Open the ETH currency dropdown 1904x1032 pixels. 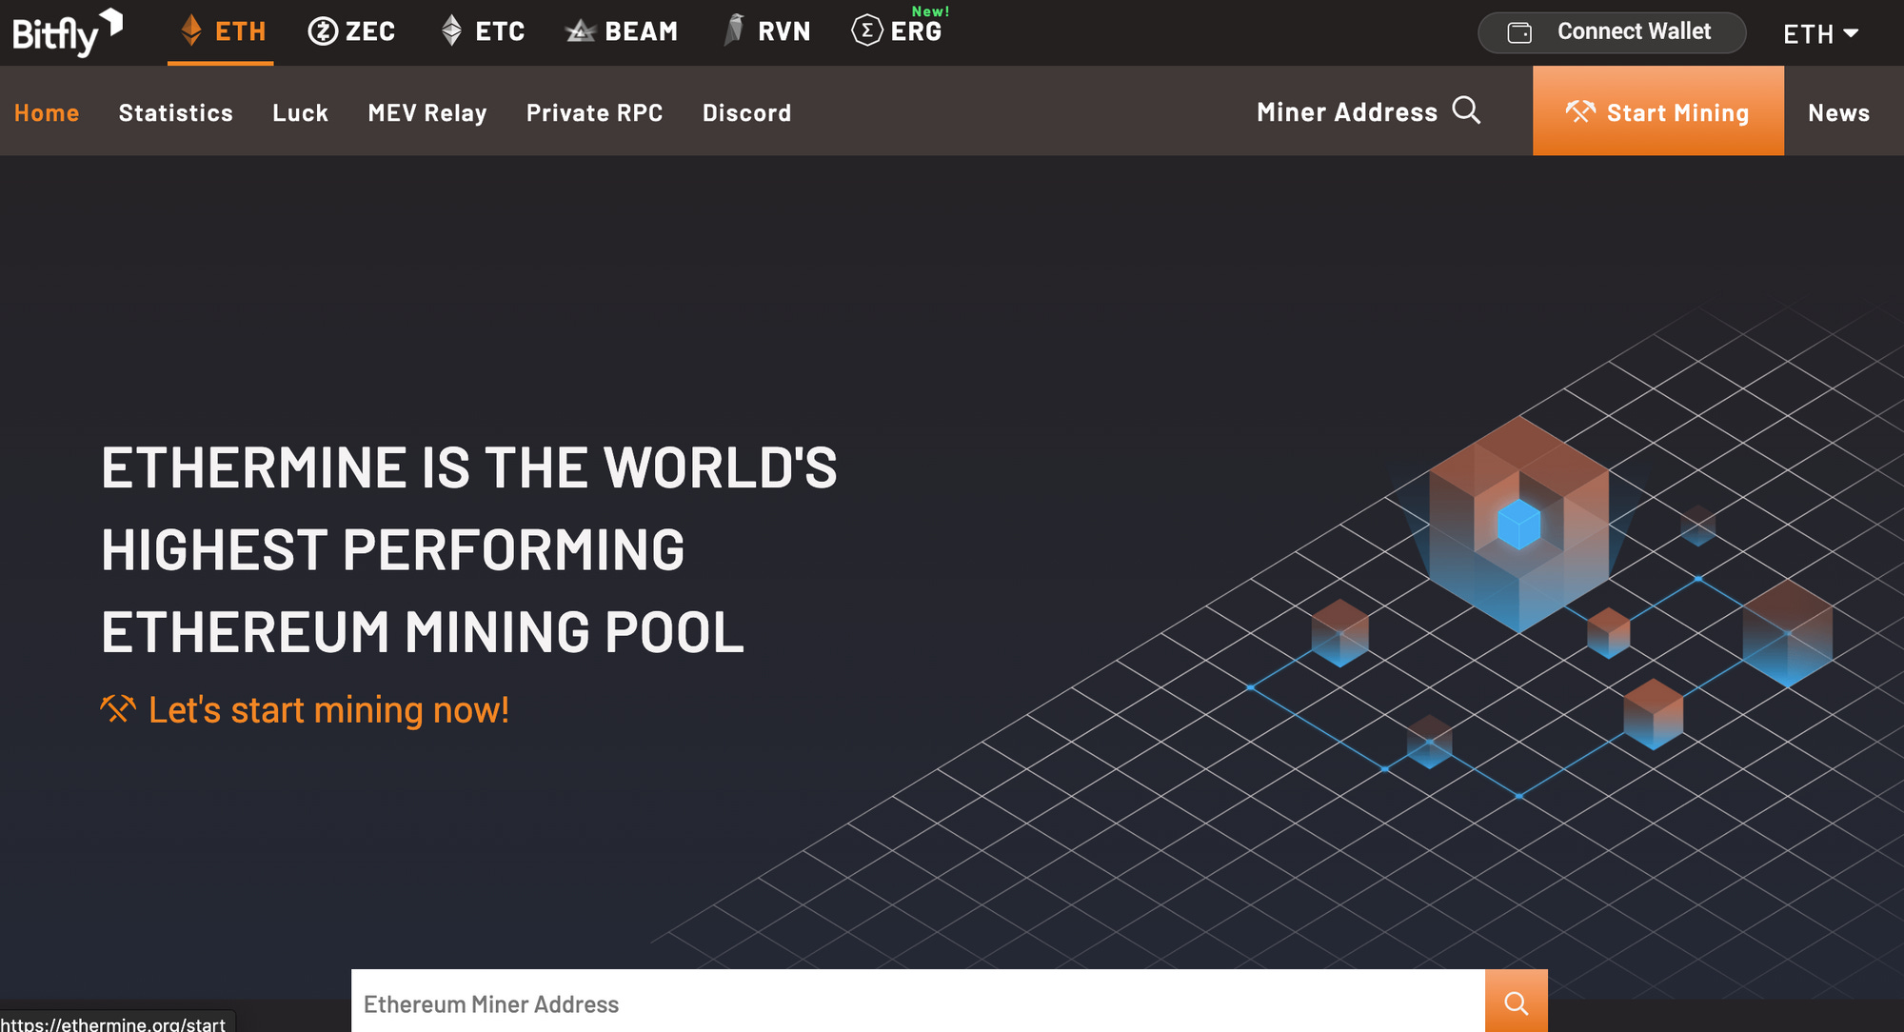coord(1820,34)
